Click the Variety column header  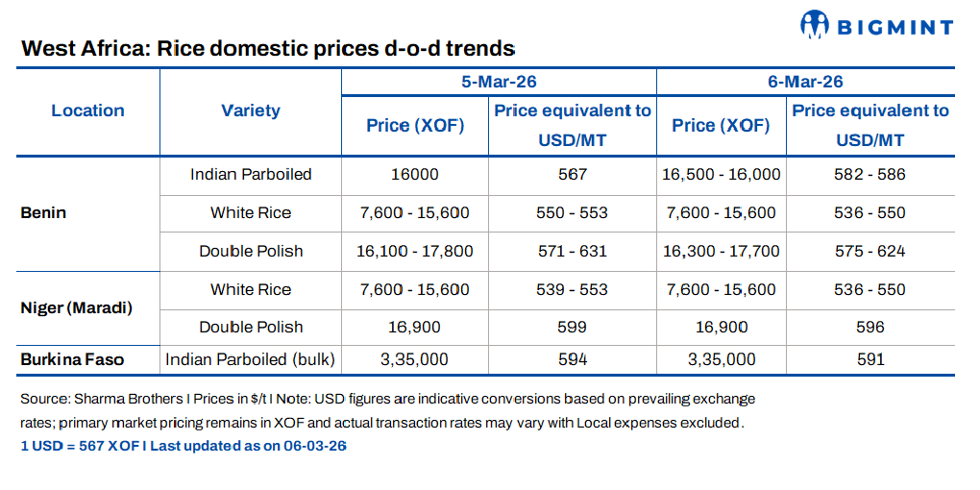click(x=251, y=110)
